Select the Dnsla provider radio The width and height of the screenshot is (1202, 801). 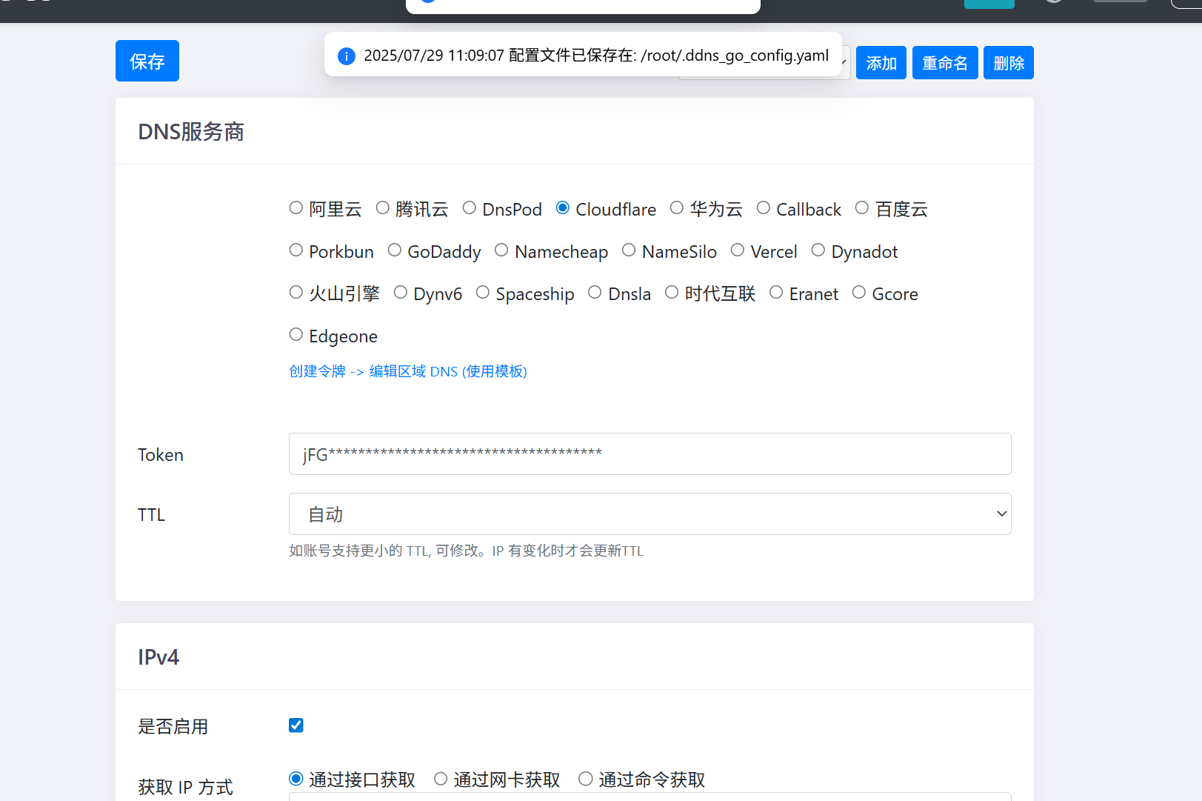[x=595, y=293]
